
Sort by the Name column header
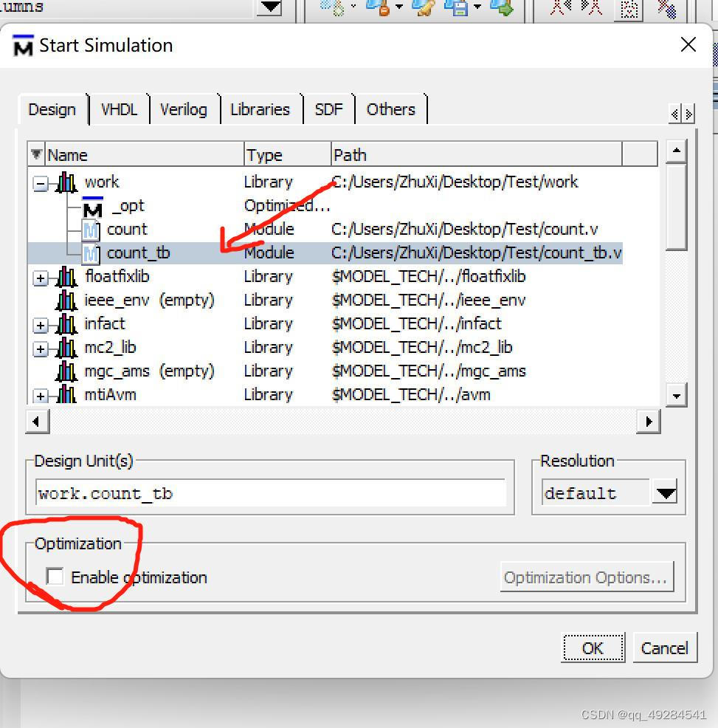pyautogui.click(x=145, y=154)
